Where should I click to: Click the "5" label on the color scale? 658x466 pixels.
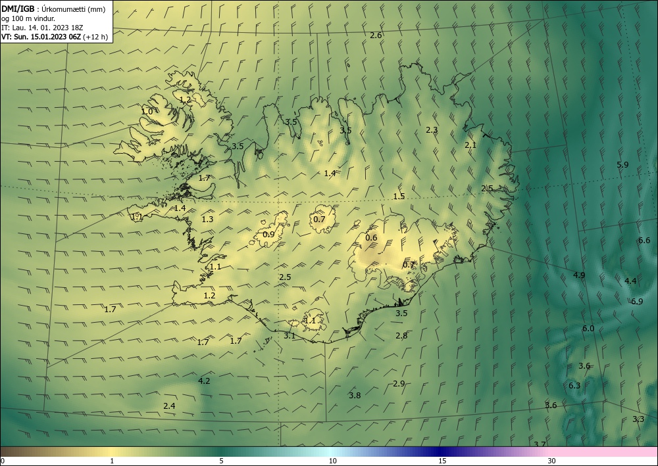coord(222,461)
